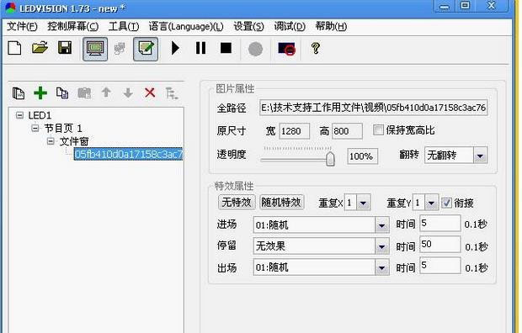This screenshot has width=522, height=333.
Task: Move item down with the down arrow
Action: pos(128,92)
